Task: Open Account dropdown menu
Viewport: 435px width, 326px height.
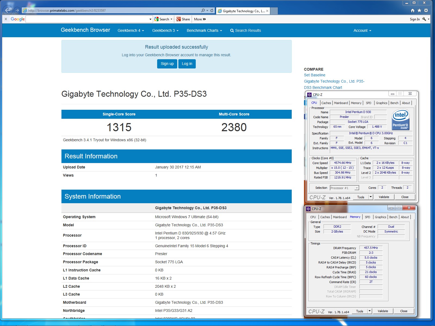Action: point(362,30)
